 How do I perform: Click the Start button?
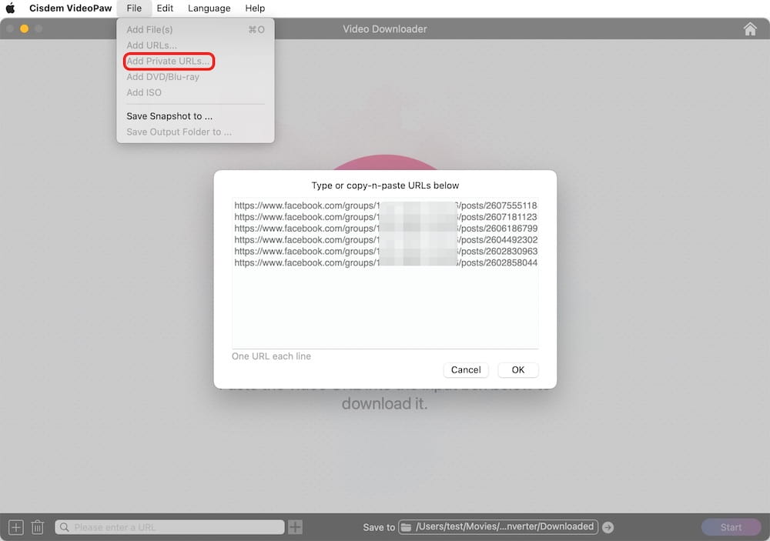(x=731, y=527)
